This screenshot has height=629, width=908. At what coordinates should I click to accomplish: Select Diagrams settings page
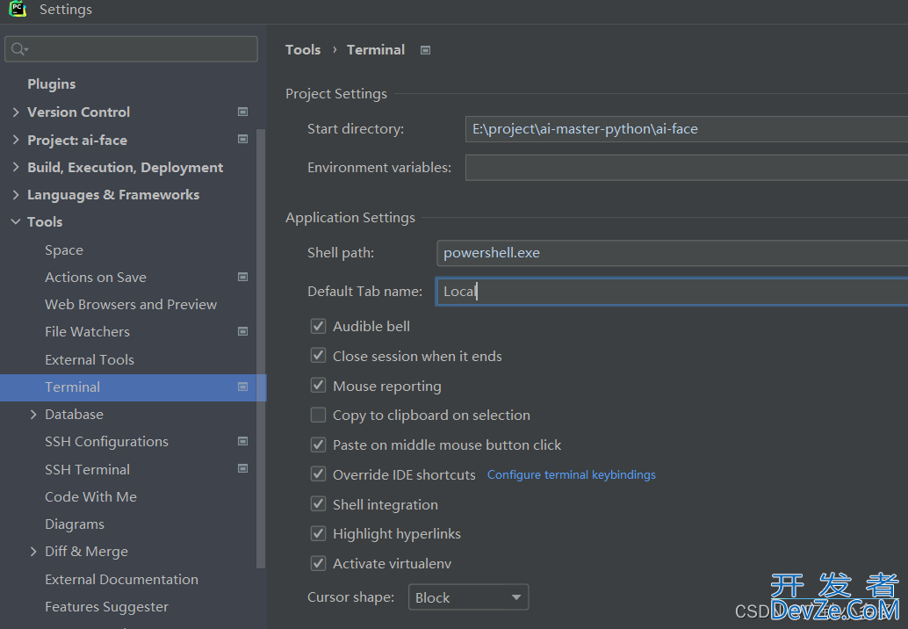pyautogui.click(x=75, y=524)
